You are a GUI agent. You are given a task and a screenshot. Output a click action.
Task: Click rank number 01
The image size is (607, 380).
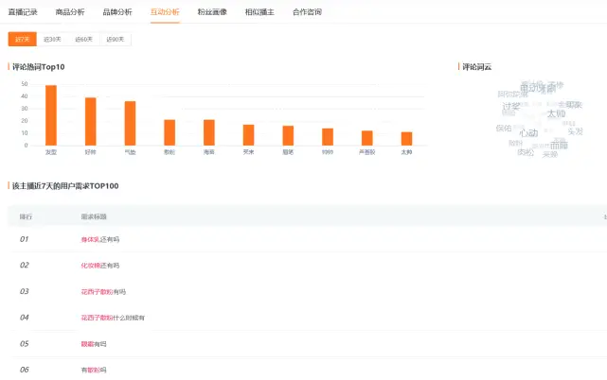24,239
